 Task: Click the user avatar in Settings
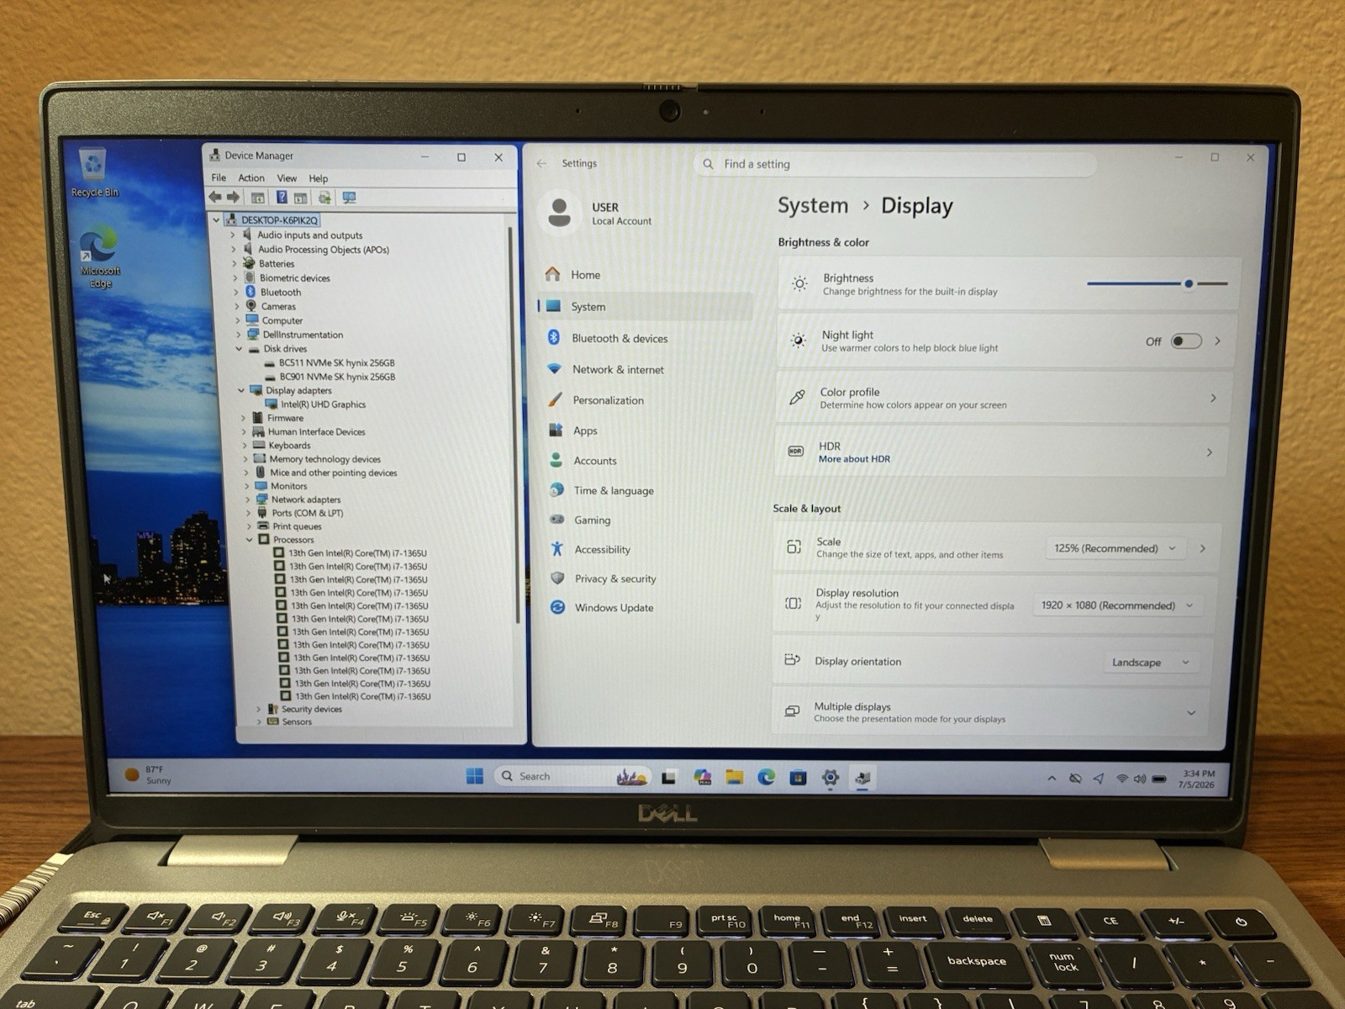[x=559, y=212]
